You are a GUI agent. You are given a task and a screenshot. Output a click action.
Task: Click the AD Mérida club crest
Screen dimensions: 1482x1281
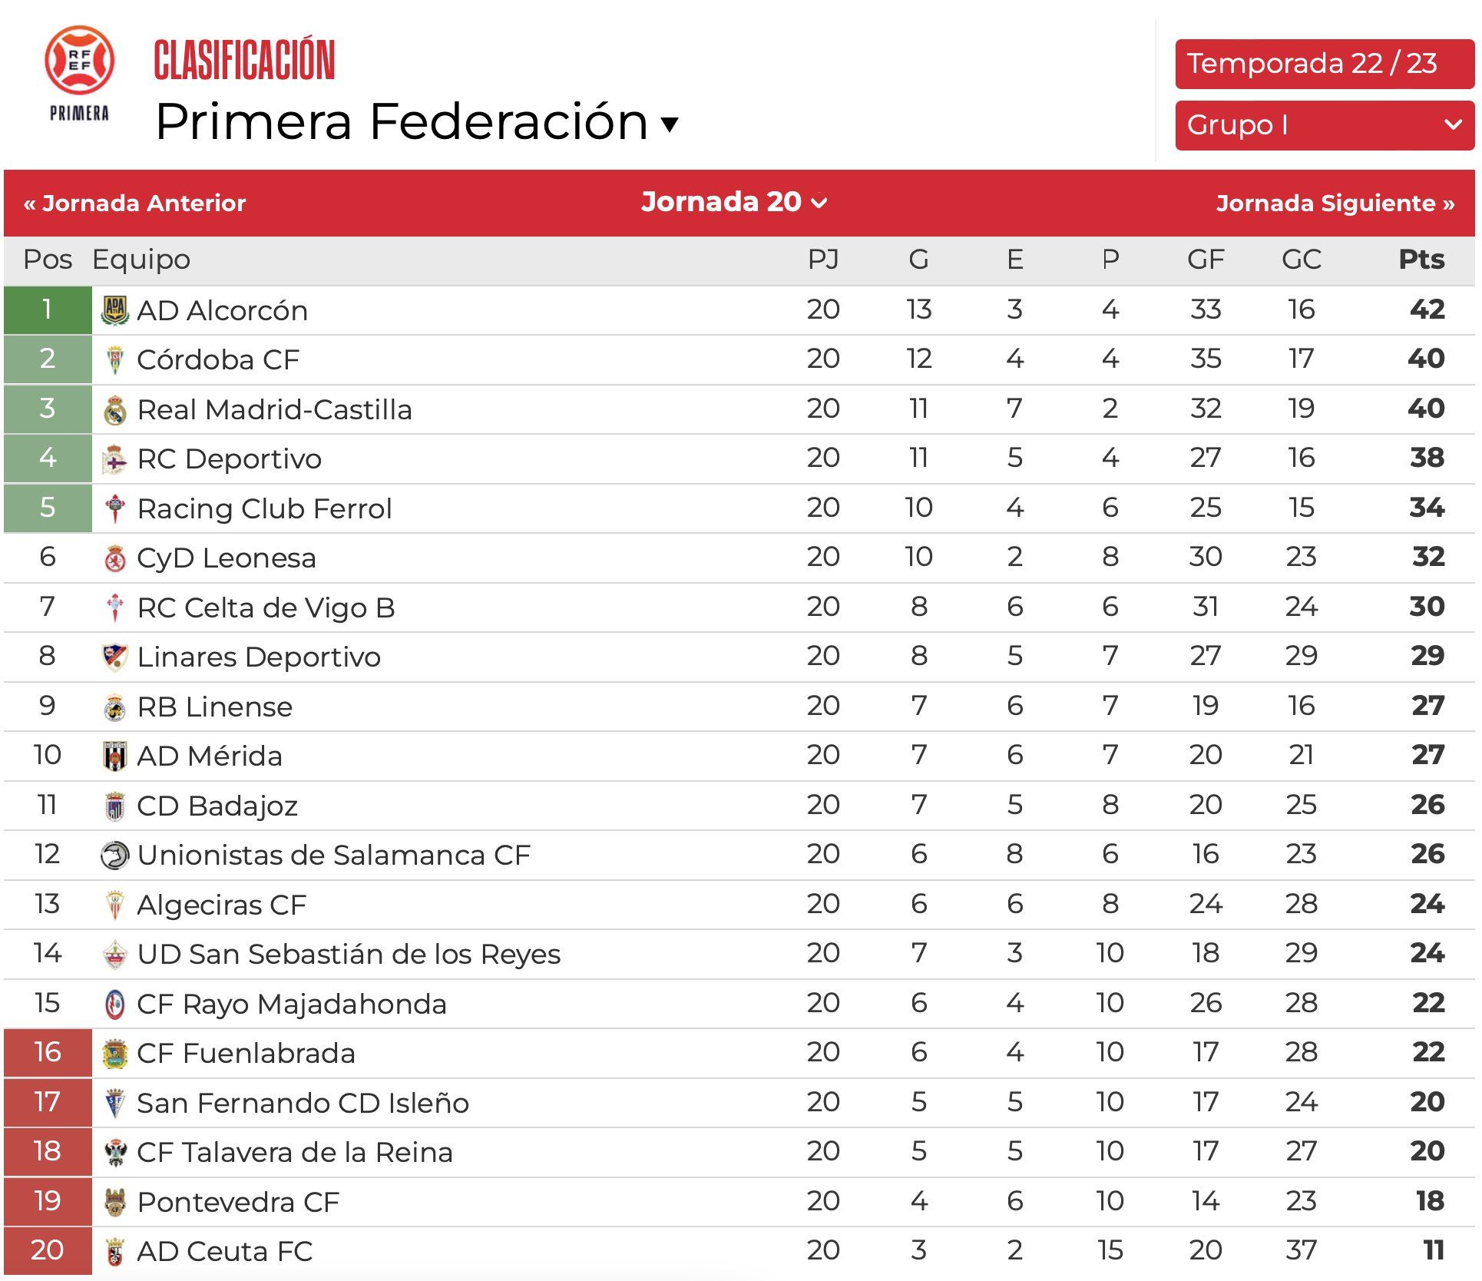[115, 756]
